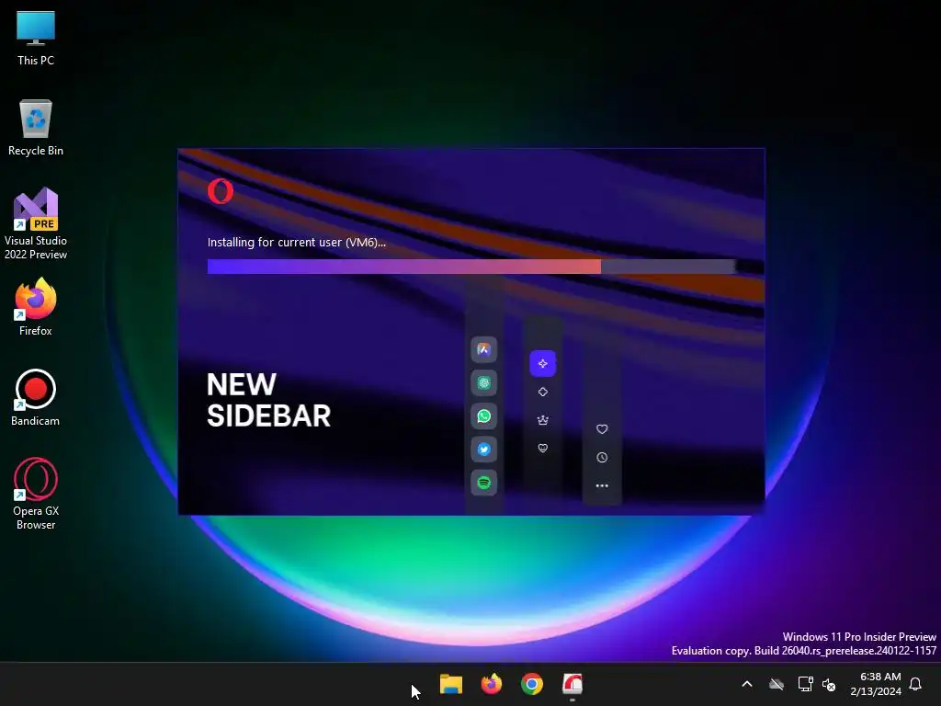Select the Firefox desktop shortcut
Image resolution: width=941 pixels, height=706 pixels.
pyautogui.click(x=36, y=307)
